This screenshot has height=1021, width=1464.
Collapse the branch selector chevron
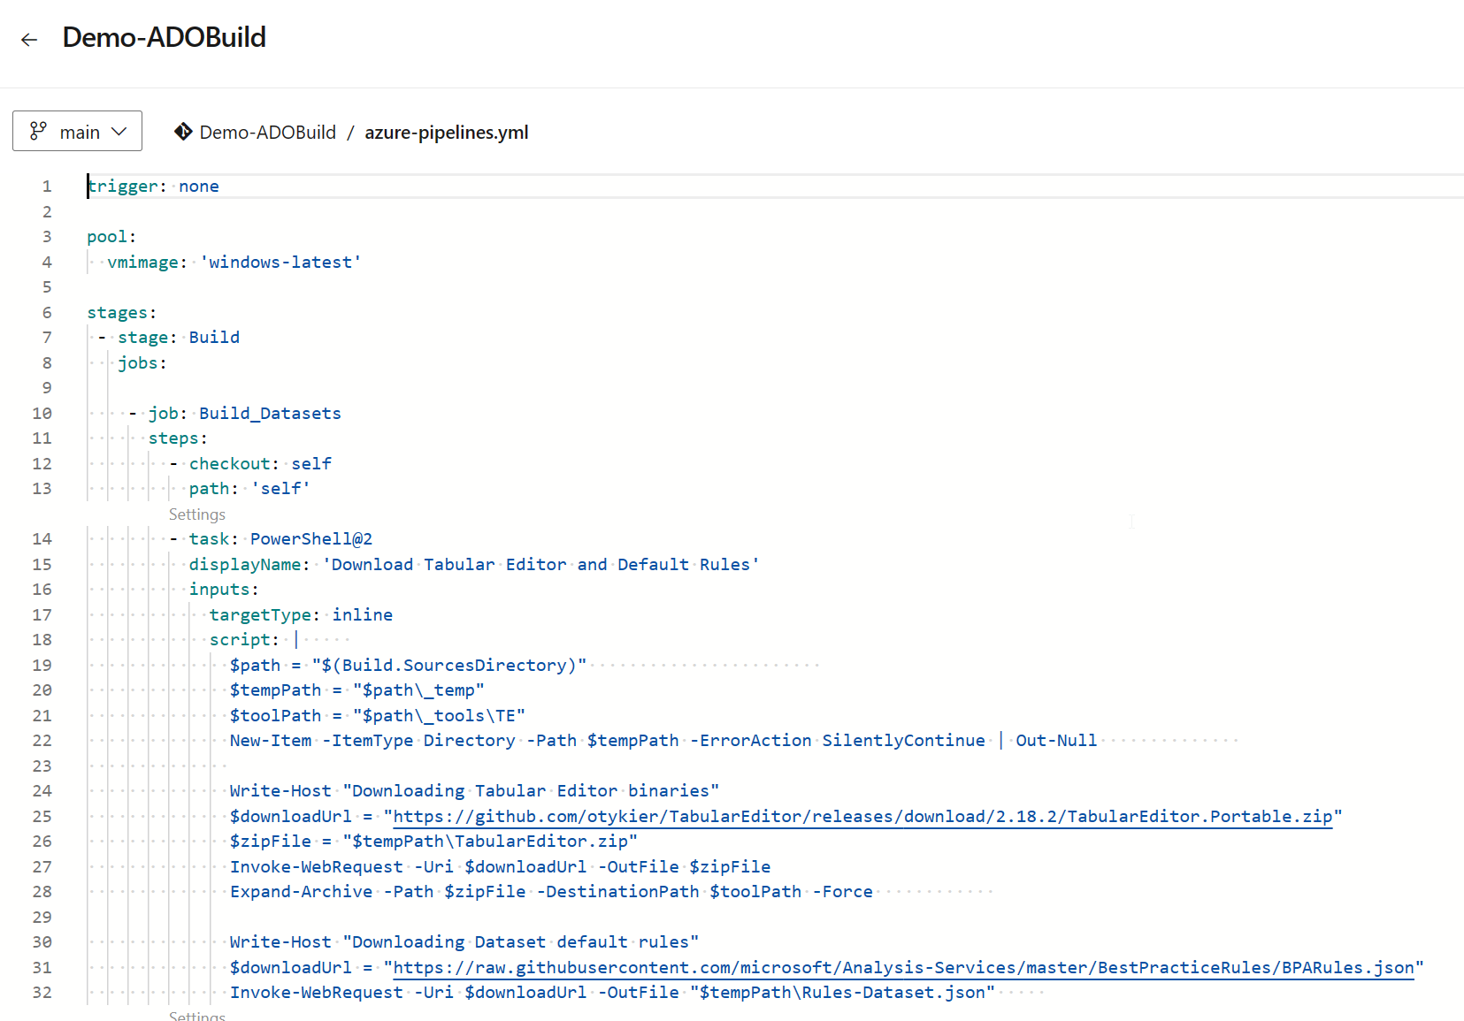point(118,130)
